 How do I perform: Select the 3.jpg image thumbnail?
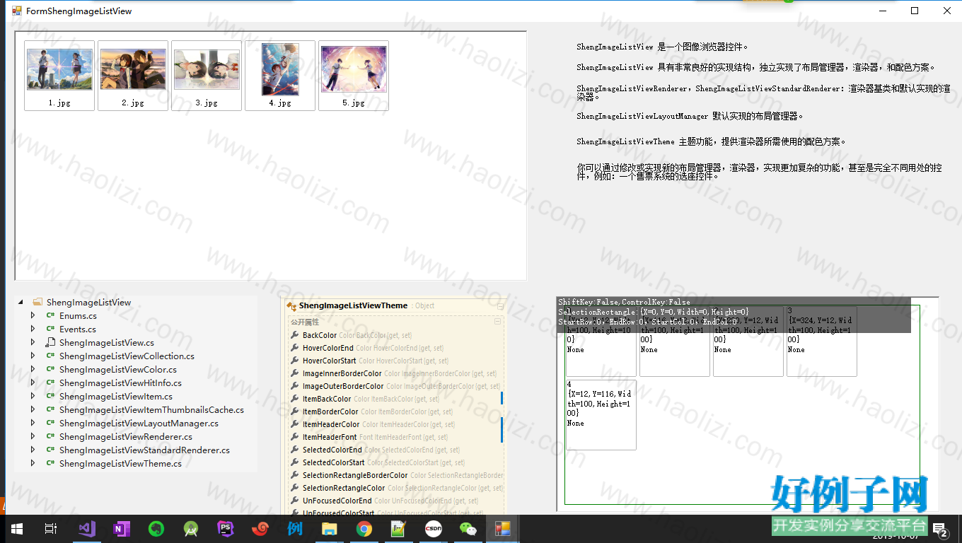(207, 76)
